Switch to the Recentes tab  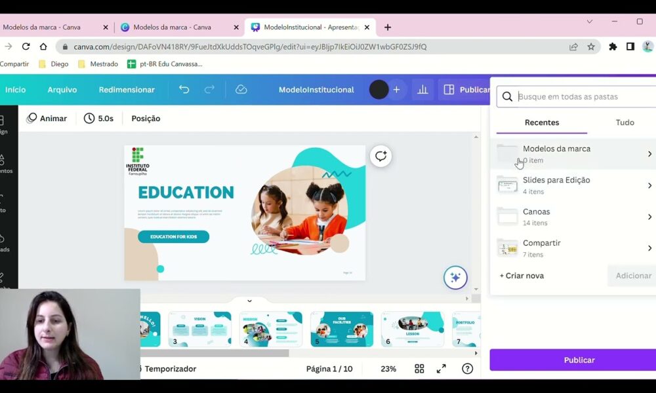(542, 122)
